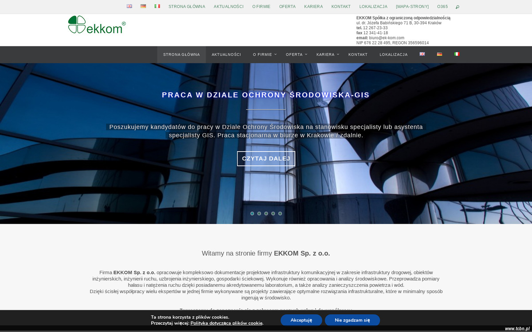
Task: Expand the O FIRMIE dropdown menu
Action: (x=264, y=55)
